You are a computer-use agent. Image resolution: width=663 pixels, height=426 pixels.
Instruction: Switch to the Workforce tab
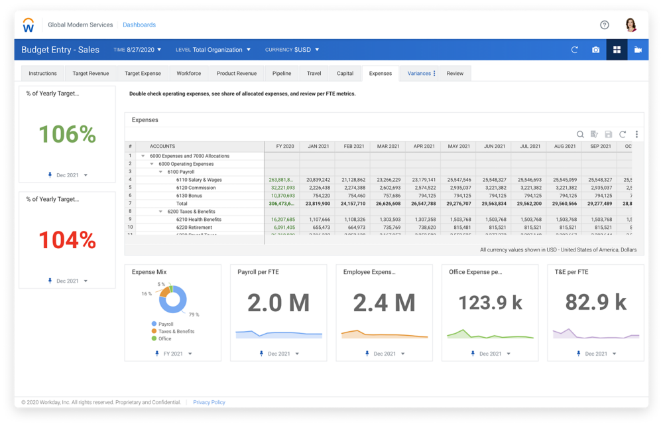pyautogui.click(x=188, y=74)
